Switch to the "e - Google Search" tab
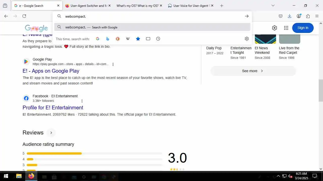This screenshot has width=323, height=181. point(37,6)
